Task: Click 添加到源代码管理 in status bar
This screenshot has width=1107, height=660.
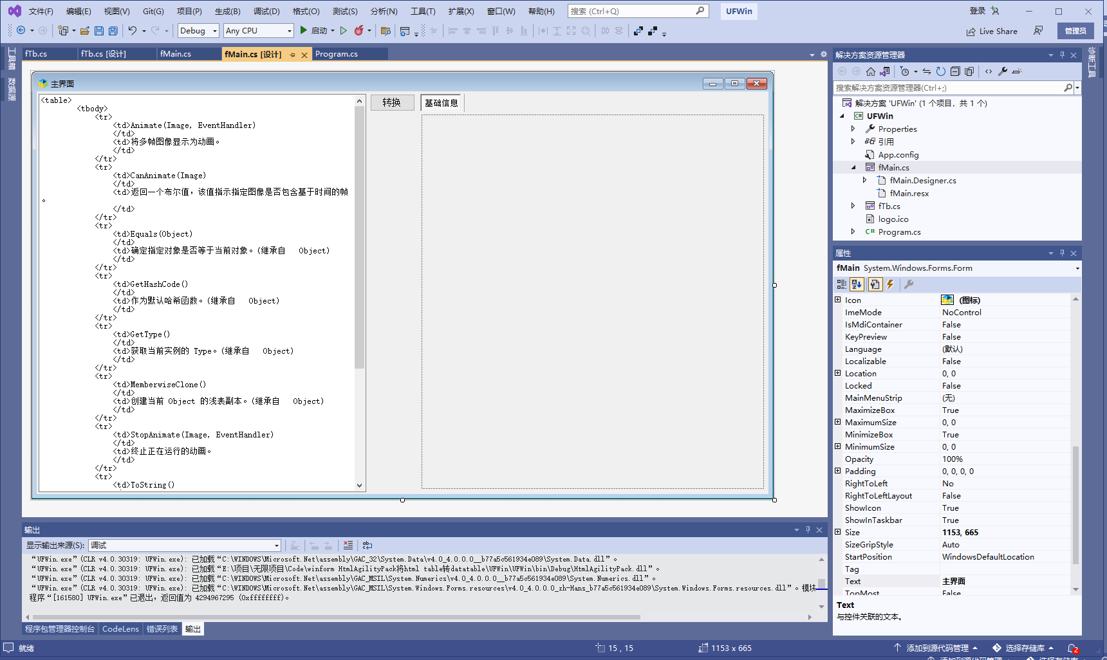Action: (x=936, y=648)
